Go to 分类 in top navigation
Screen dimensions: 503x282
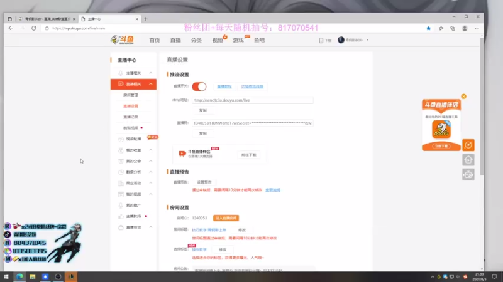click(x=196, y=40)
